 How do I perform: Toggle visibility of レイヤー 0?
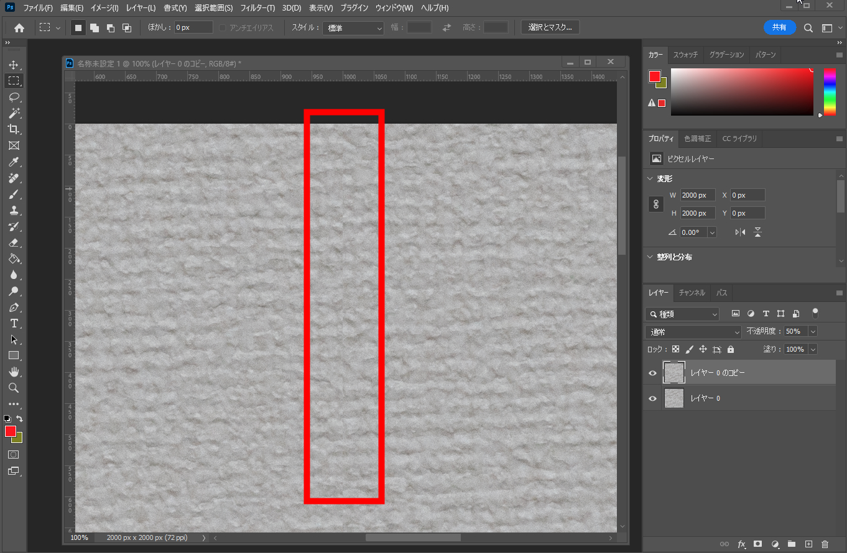click(x=652, y=398)
